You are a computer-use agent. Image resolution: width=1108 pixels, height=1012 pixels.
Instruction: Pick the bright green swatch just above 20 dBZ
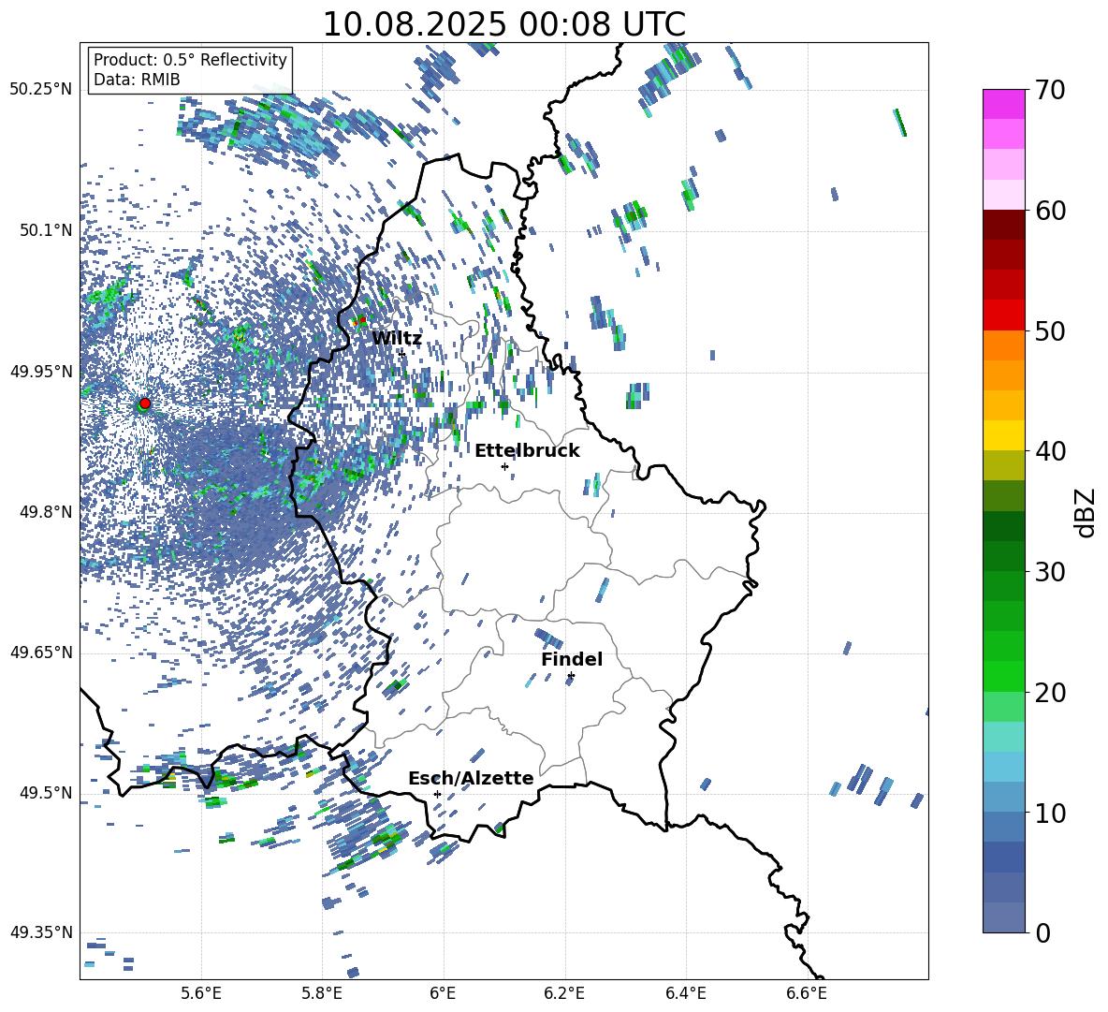pyautogui.click(x=1003, y=676)
